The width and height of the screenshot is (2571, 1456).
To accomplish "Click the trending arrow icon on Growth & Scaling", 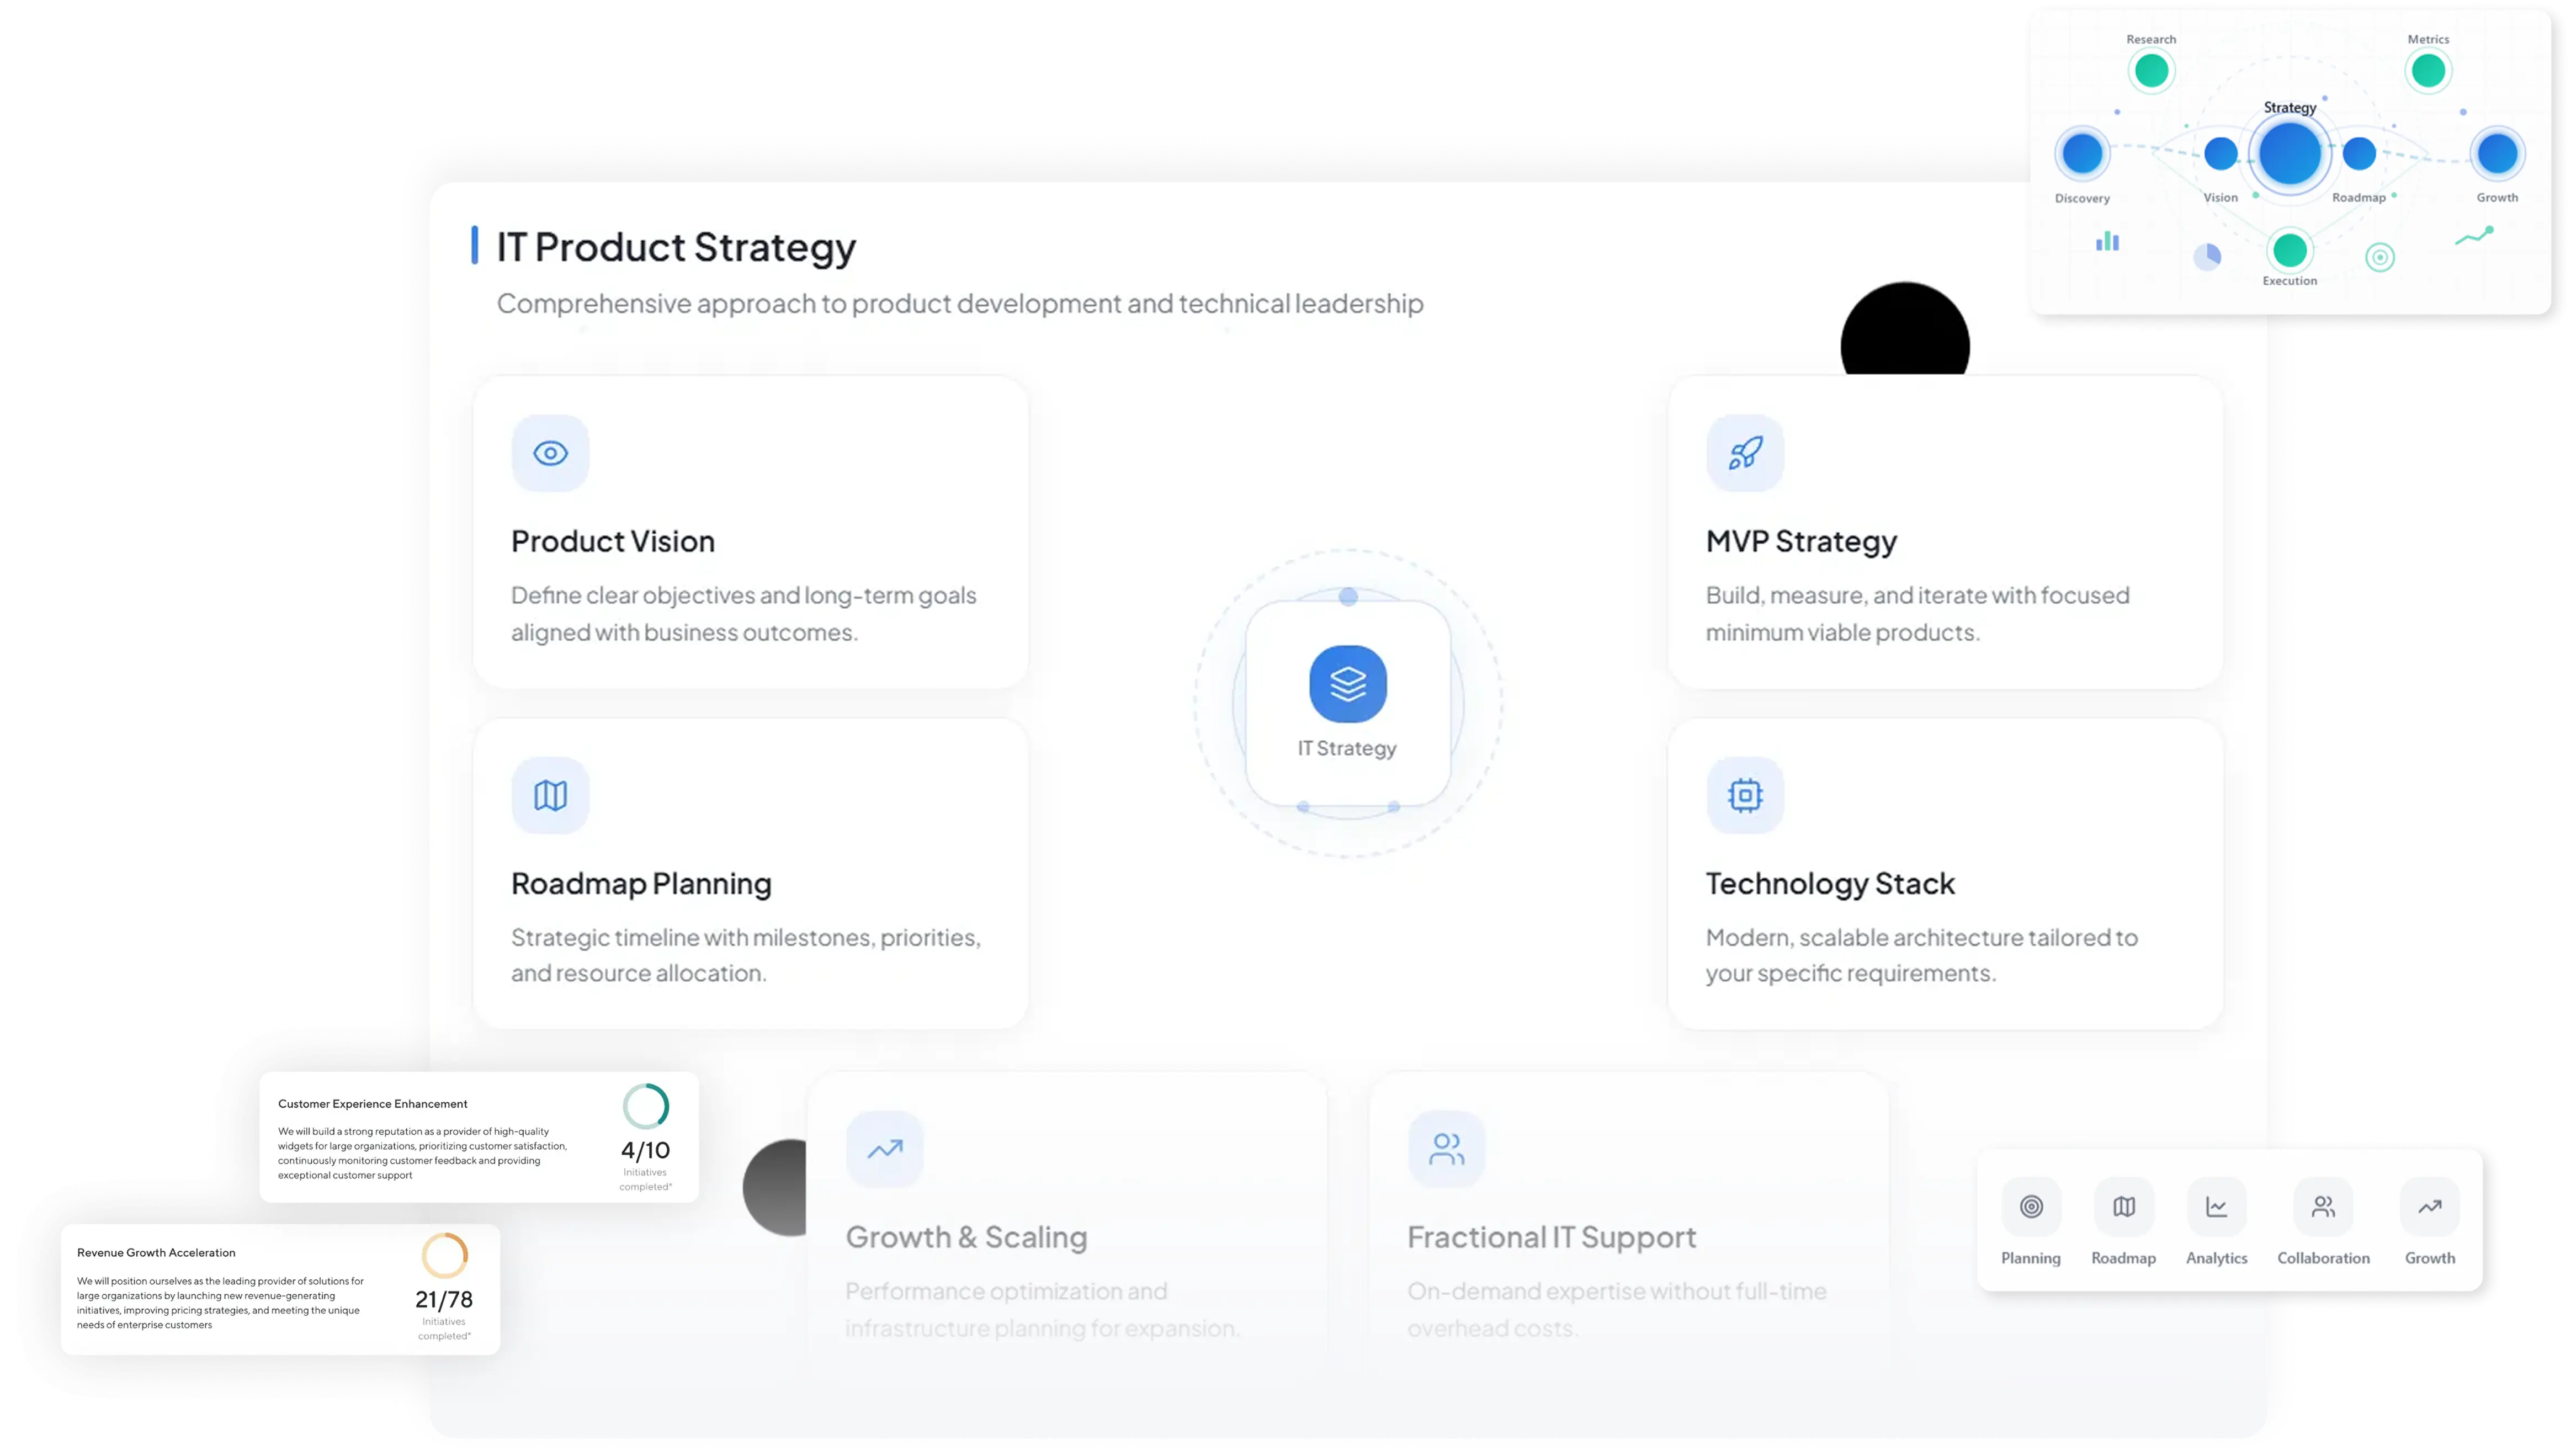I will tap(884, 1149).
